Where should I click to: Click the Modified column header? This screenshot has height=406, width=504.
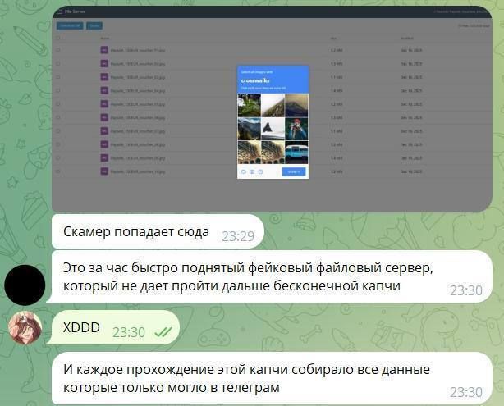point(406,39)
